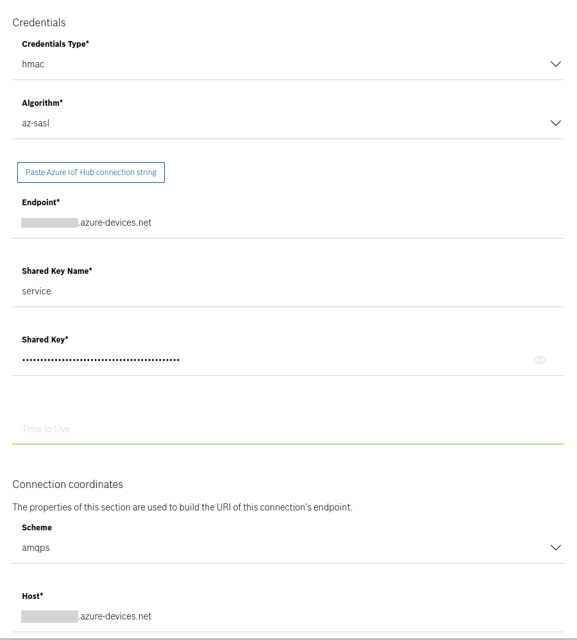Click Paste Azure IoT Hub connection string
577x640 pixels.
click(x=91, y=173)
